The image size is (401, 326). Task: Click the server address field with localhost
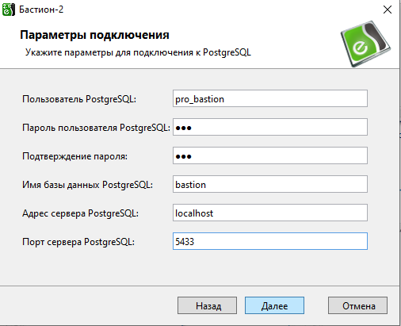pyautogui.click(x=270, y=213)
